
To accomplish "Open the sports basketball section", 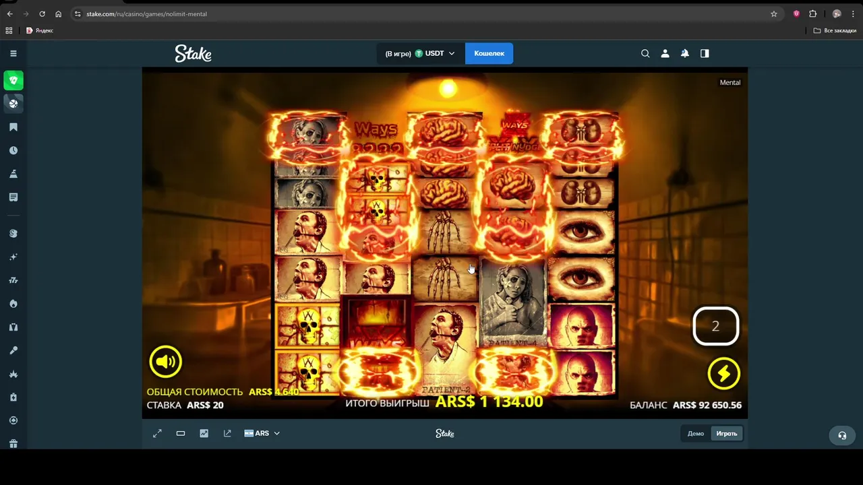I will tap(13, 104).
